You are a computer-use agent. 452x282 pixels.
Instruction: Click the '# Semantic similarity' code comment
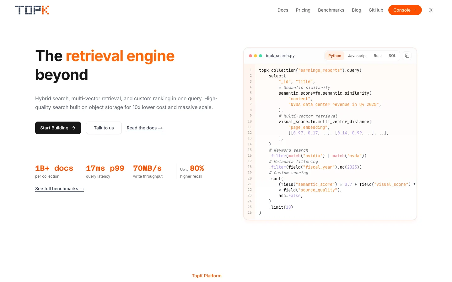pos(304,87)
